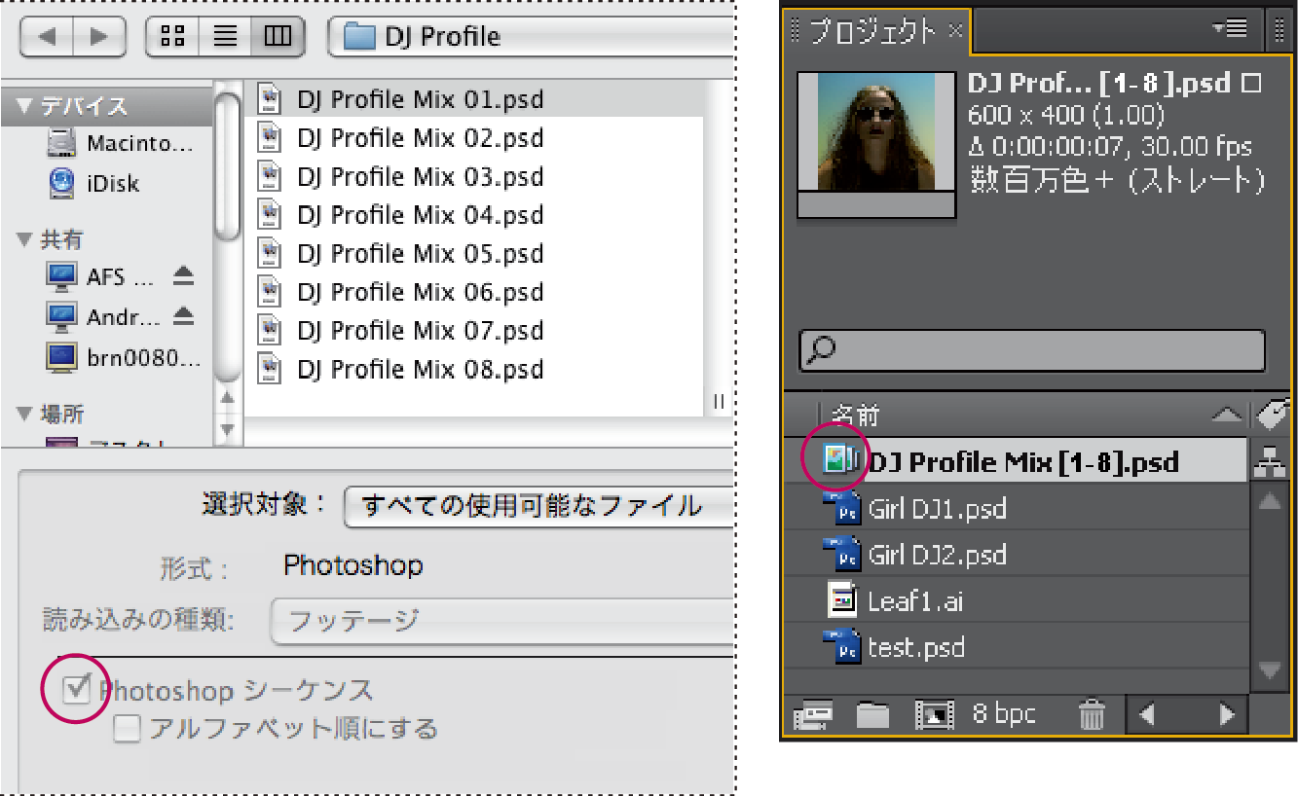Screen dimensions: 1298x796
Task: Switch Finder to list view
Action: click(225, 36)
